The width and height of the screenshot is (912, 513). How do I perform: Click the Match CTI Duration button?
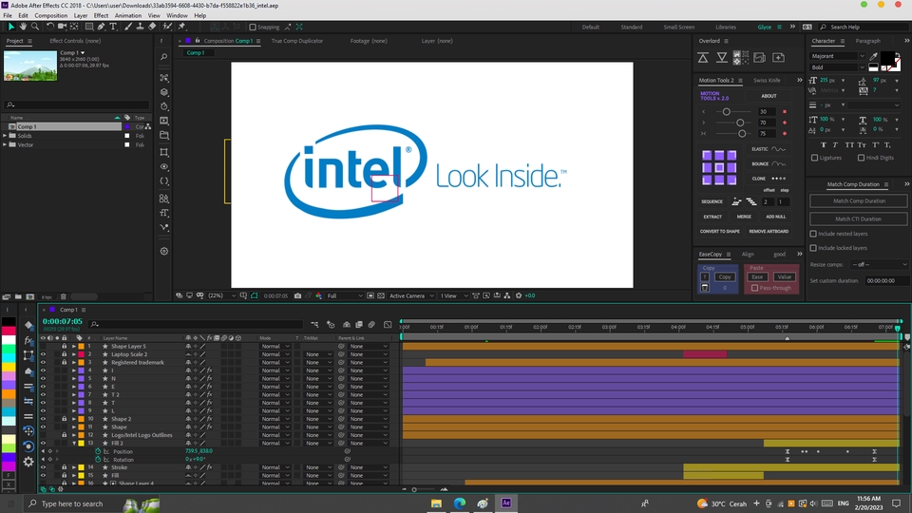click(859, 219)
